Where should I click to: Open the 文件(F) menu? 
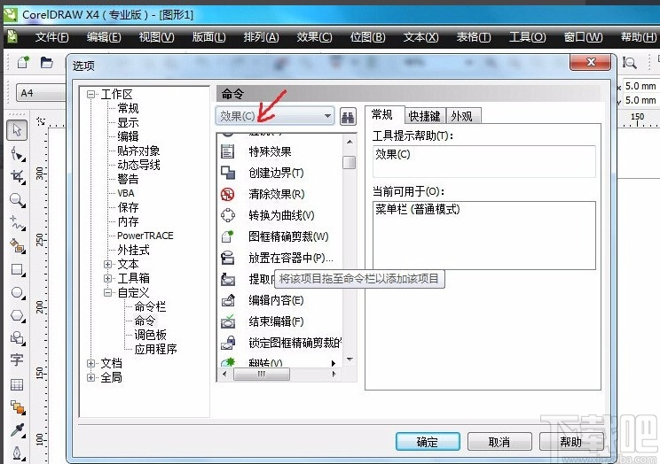click(51, 37)
